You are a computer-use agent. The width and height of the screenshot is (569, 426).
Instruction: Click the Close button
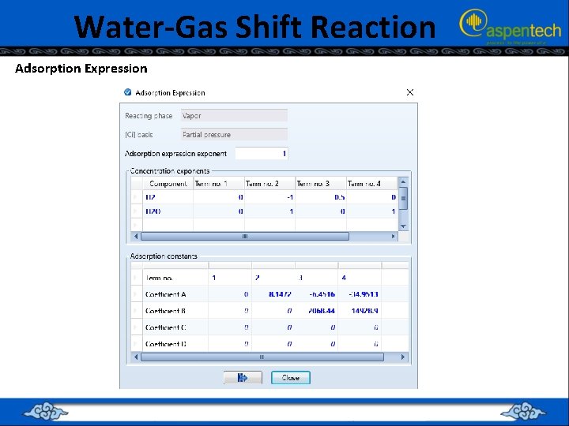pos(291,377)
